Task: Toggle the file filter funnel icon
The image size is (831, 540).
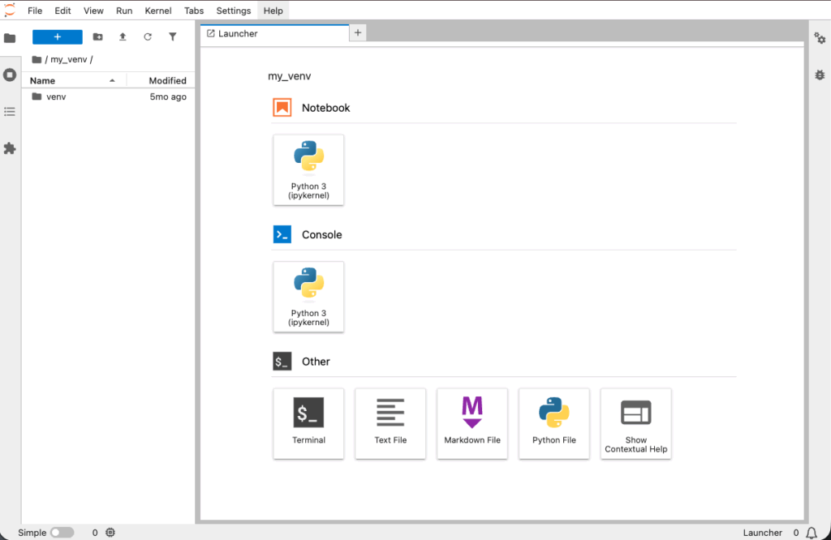Action: click(172, 36)
